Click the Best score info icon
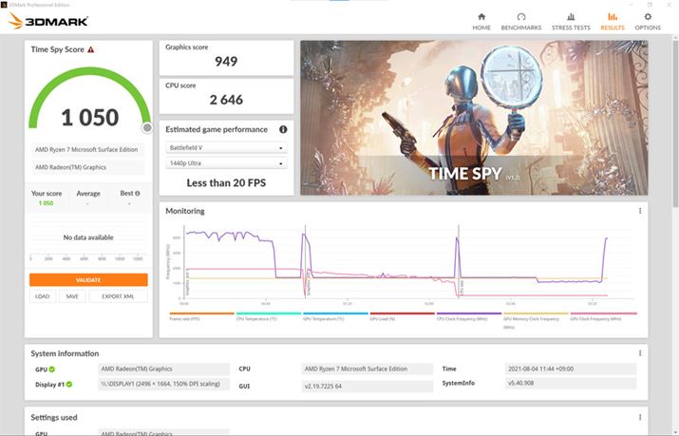This screenshot has width=679, height=436. [x=138, y=194]
